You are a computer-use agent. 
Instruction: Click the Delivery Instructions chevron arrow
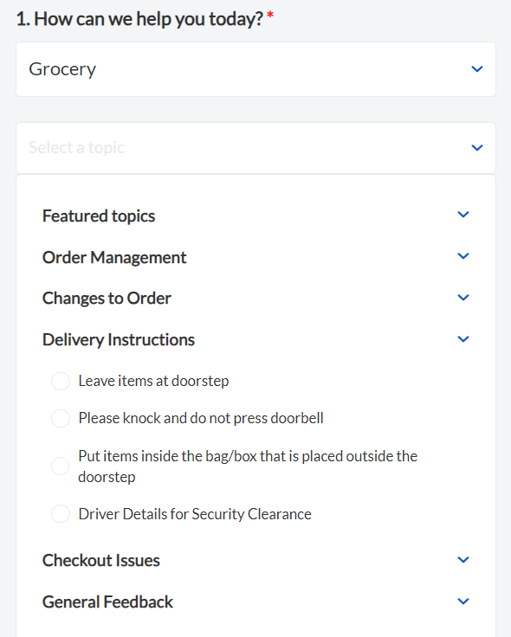click(463, 338)
